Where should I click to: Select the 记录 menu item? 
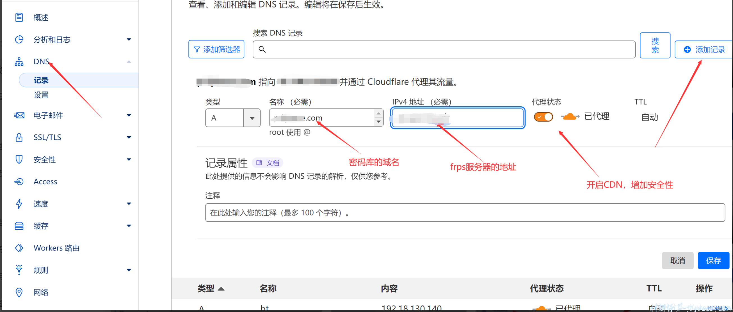pos(41,80)
